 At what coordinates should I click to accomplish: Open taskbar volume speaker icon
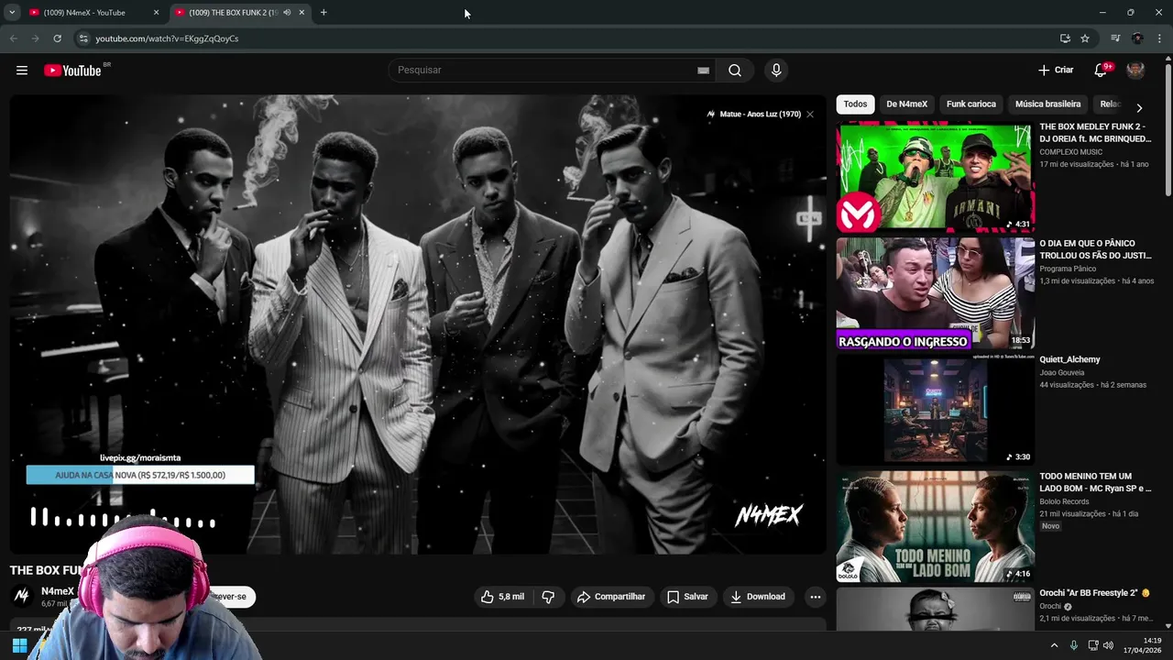coord(1108,645)
